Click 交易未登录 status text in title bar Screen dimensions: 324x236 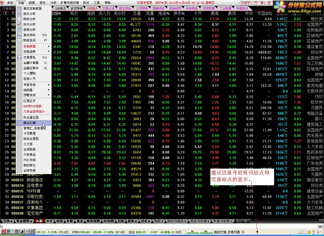point(145,3)
